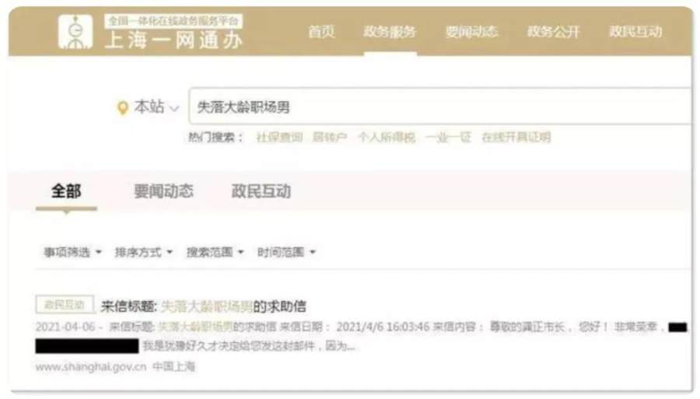Open the 失落大龄职场男的求助信 result title
The height and width of the screenshot is (399, 700).
point(204,306)
